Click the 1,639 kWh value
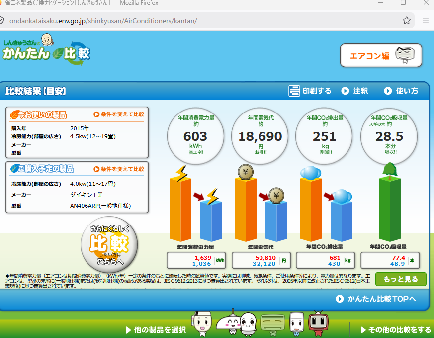 tap(203, 258)
